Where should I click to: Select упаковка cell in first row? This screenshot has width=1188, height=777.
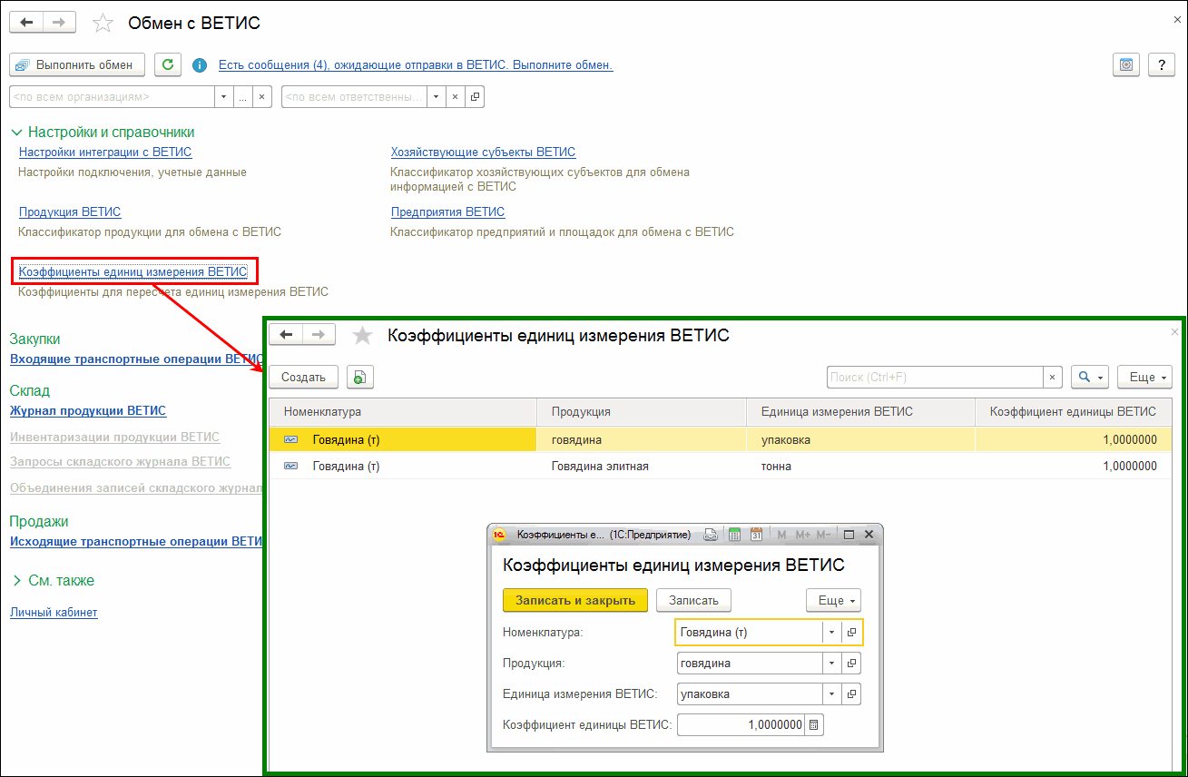[860, 439]
